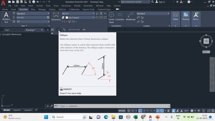Click the add layout plus button

(x=36, y=110)
